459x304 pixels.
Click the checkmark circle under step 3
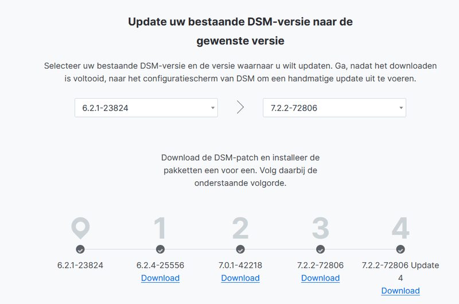click(320, 250)
